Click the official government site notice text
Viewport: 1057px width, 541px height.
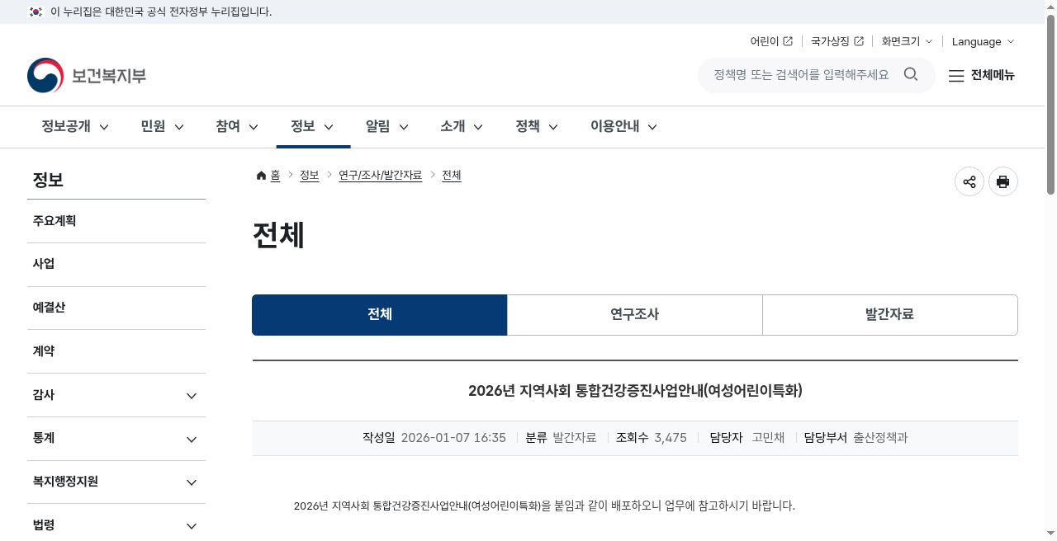click(x=161, y=12)
